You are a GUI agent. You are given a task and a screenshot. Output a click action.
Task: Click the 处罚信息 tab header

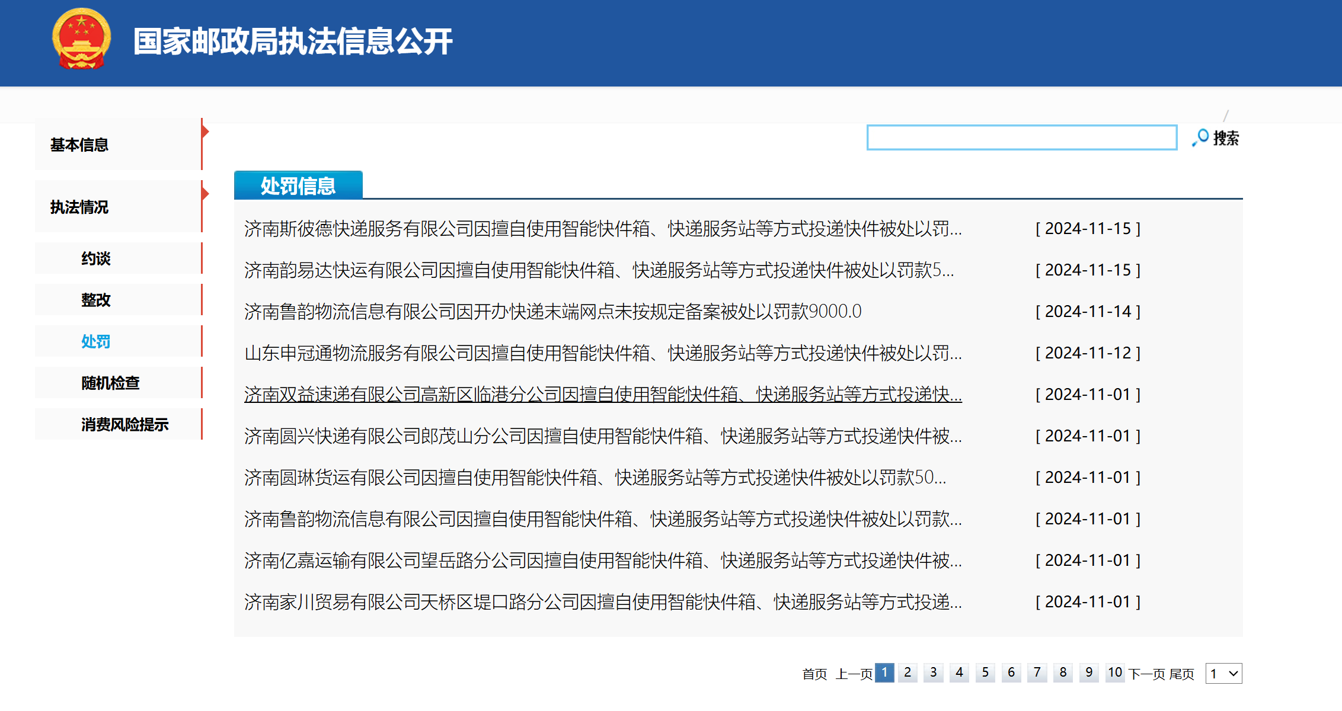[x=298, y=186]
